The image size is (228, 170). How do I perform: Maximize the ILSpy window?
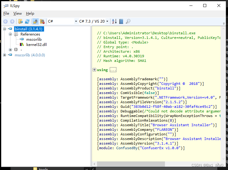coord(205,6)
